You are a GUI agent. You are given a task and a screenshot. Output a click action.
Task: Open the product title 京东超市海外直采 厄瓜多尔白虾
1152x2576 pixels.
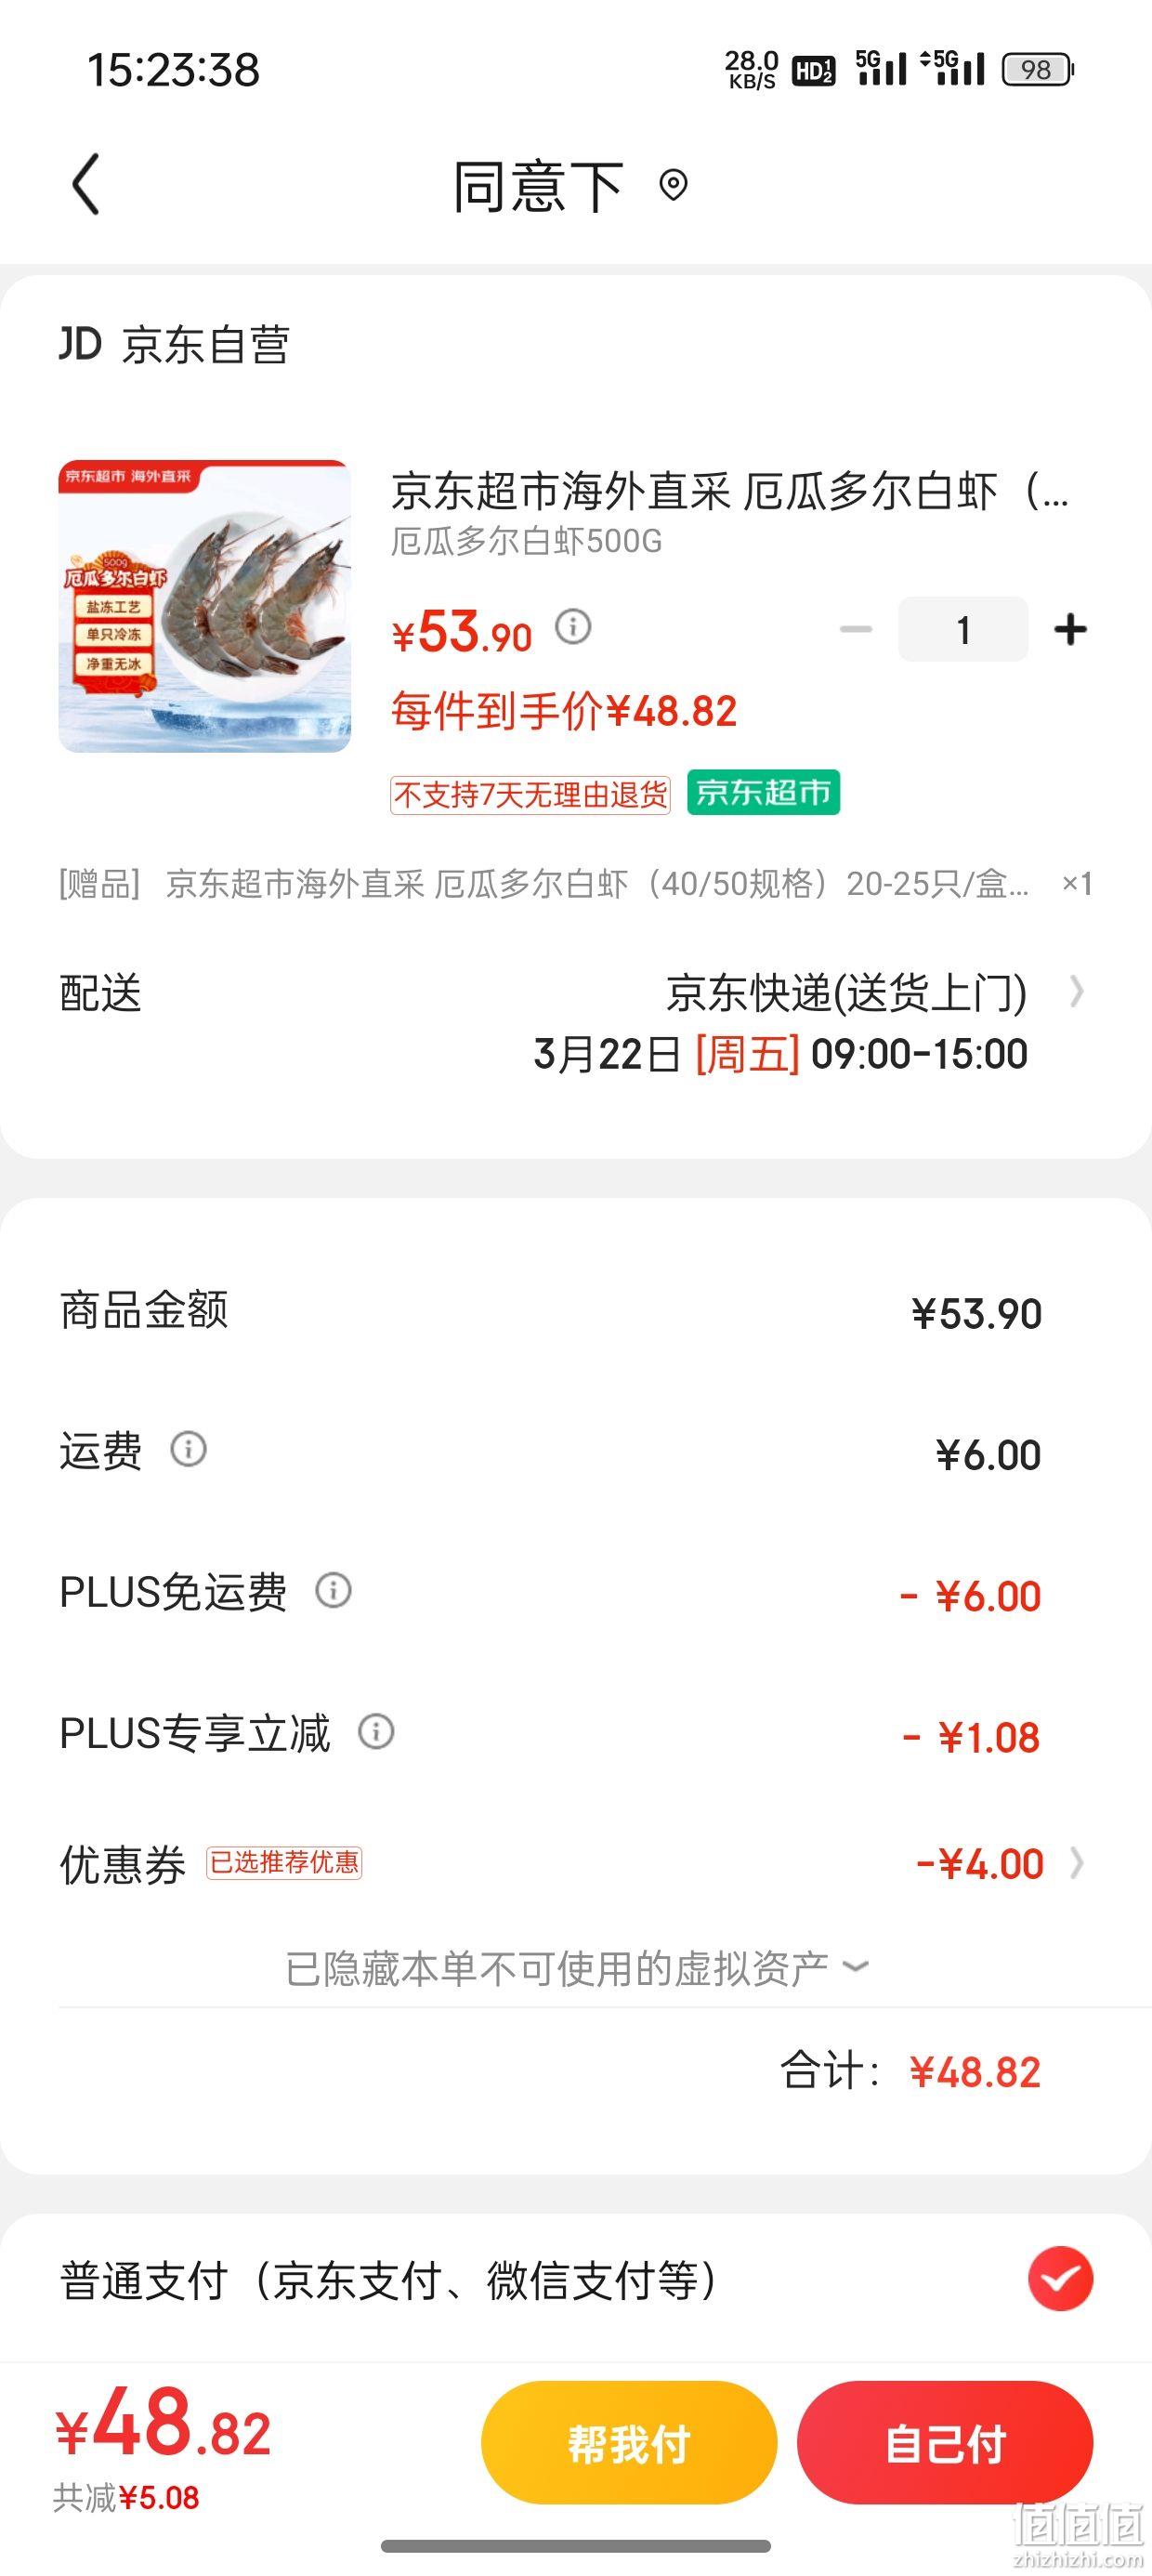(x=730, y=491)
